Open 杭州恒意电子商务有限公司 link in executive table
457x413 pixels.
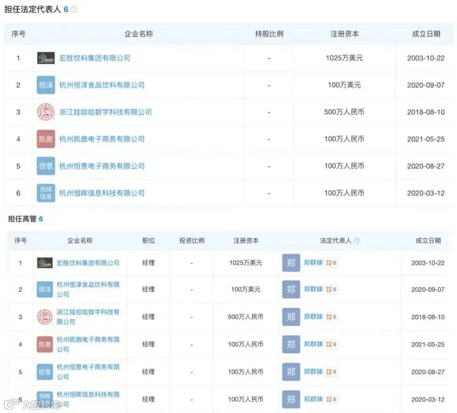[88, 371]
